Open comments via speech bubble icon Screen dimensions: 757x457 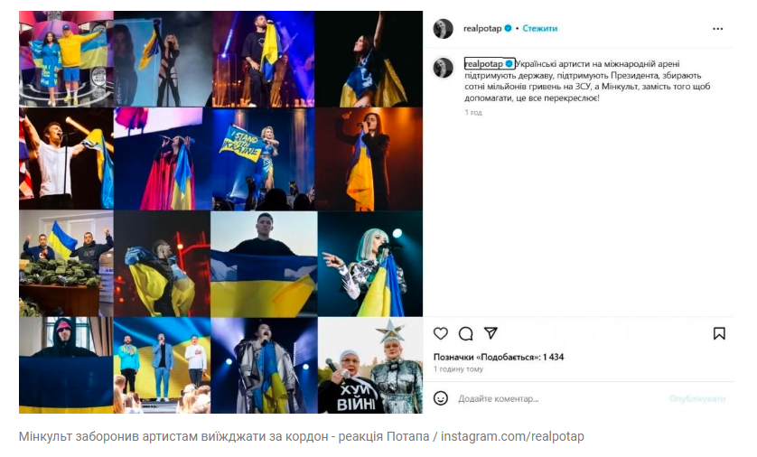pos(465,333)
